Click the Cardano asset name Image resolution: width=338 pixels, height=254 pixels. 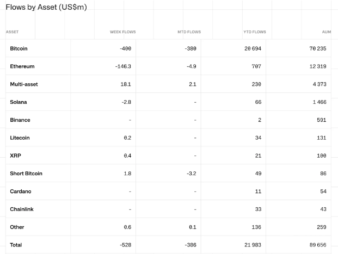coord(20,191)
